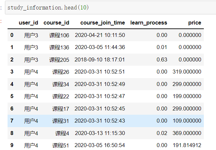216x150 pixels.
Task: Click the timestamp 2020-03-13 11:15:30
Action: tap(100, 133)
